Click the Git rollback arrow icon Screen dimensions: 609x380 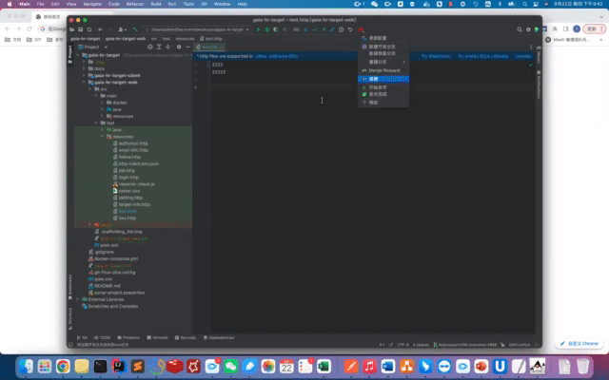[350, 29]
